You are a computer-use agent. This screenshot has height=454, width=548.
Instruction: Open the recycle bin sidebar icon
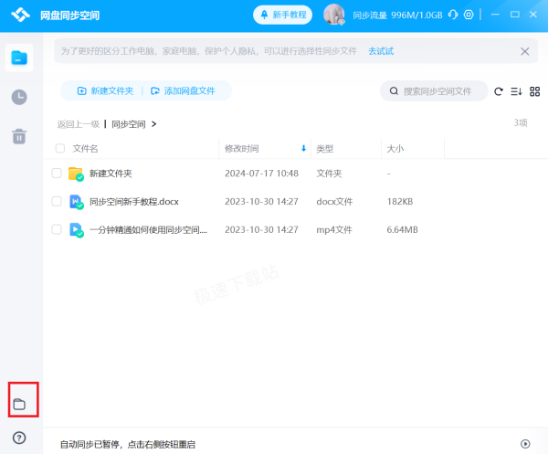[x=19, y=136]
